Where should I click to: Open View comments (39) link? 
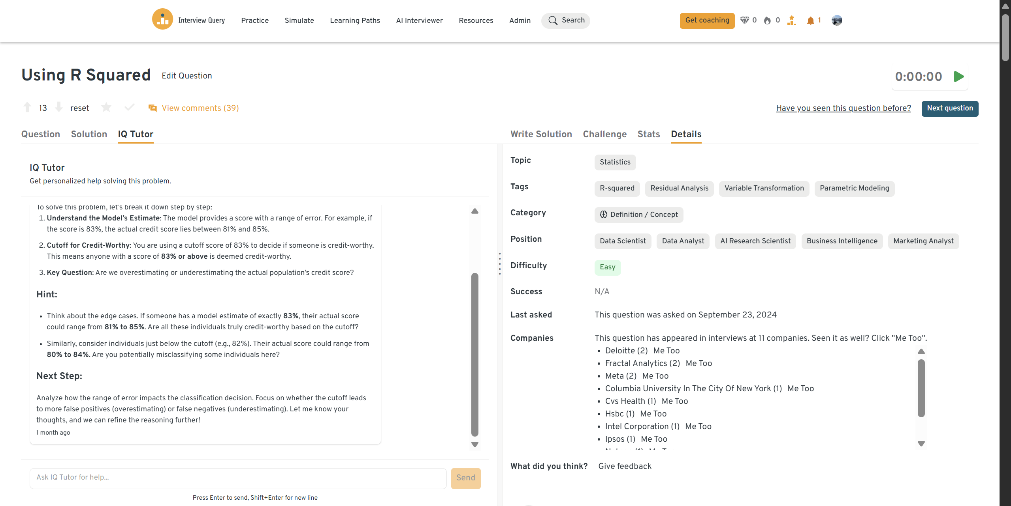pyautogui.click(x=200, y=108)
